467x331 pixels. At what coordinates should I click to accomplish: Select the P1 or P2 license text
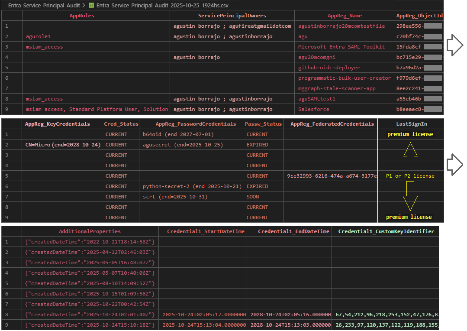pos(410,176)
